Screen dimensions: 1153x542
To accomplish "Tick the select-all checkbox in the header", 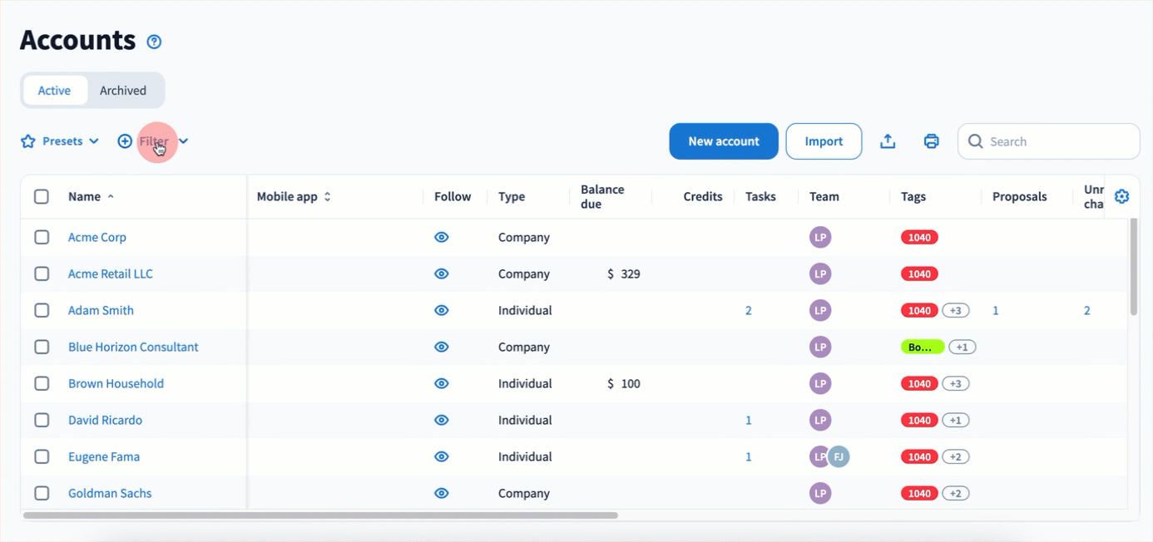I will (x=42, y=197).
